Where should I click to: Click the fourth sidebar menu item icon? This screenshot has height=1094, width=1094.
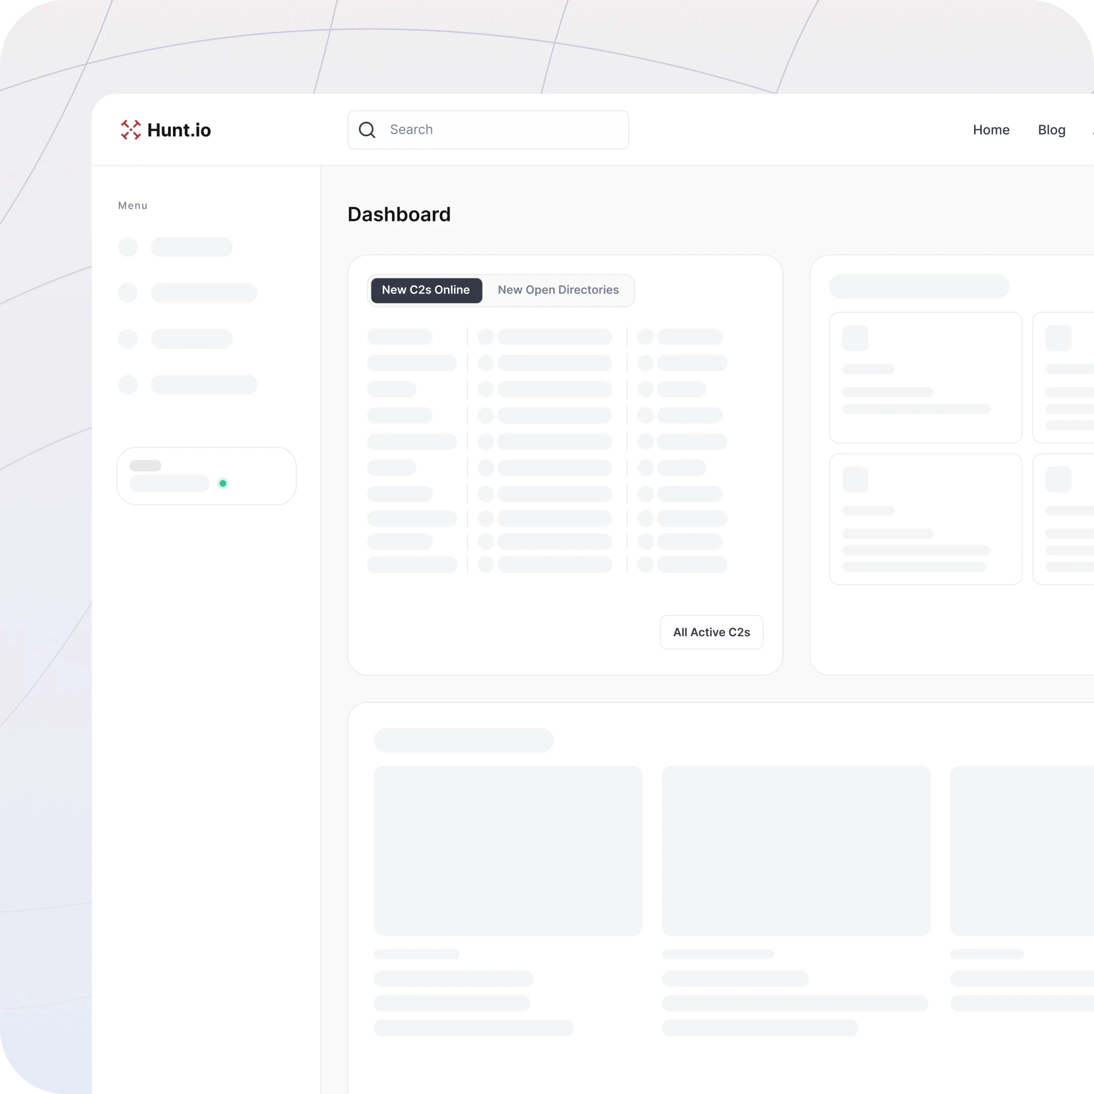127,384
